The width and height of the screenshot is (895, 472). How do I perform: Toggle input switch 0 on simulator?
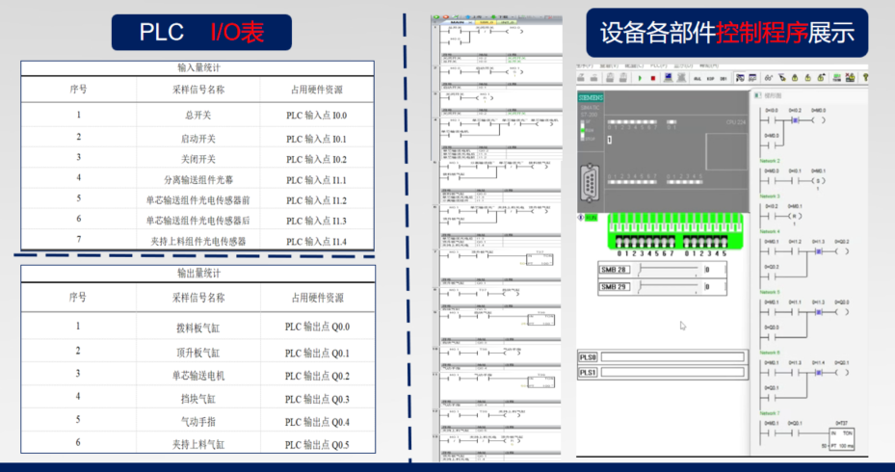619,239
